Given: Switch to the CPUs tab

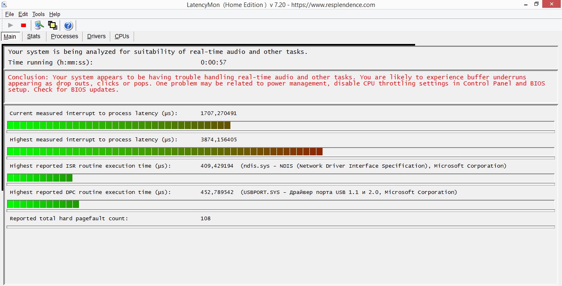Looking at the screenshot, I should pos(122,36).
